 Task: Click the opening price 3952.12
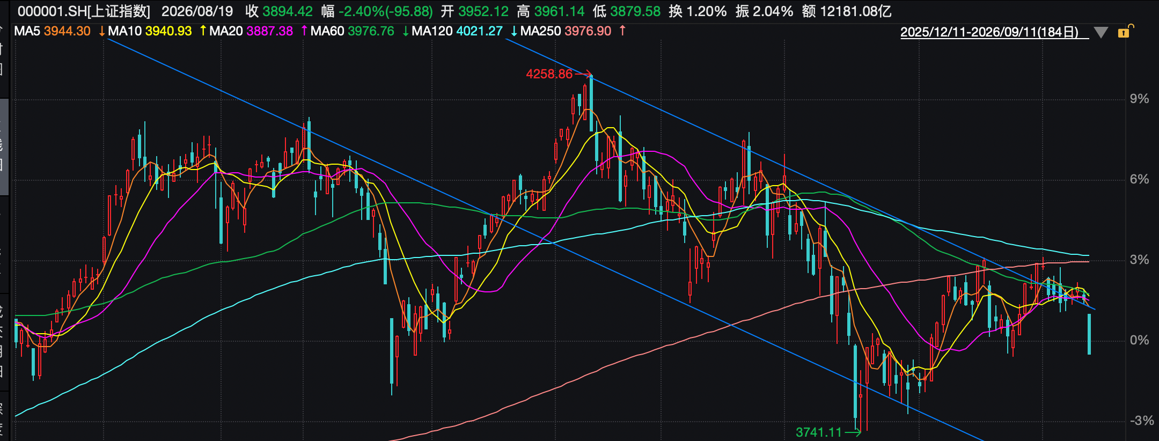483,11
